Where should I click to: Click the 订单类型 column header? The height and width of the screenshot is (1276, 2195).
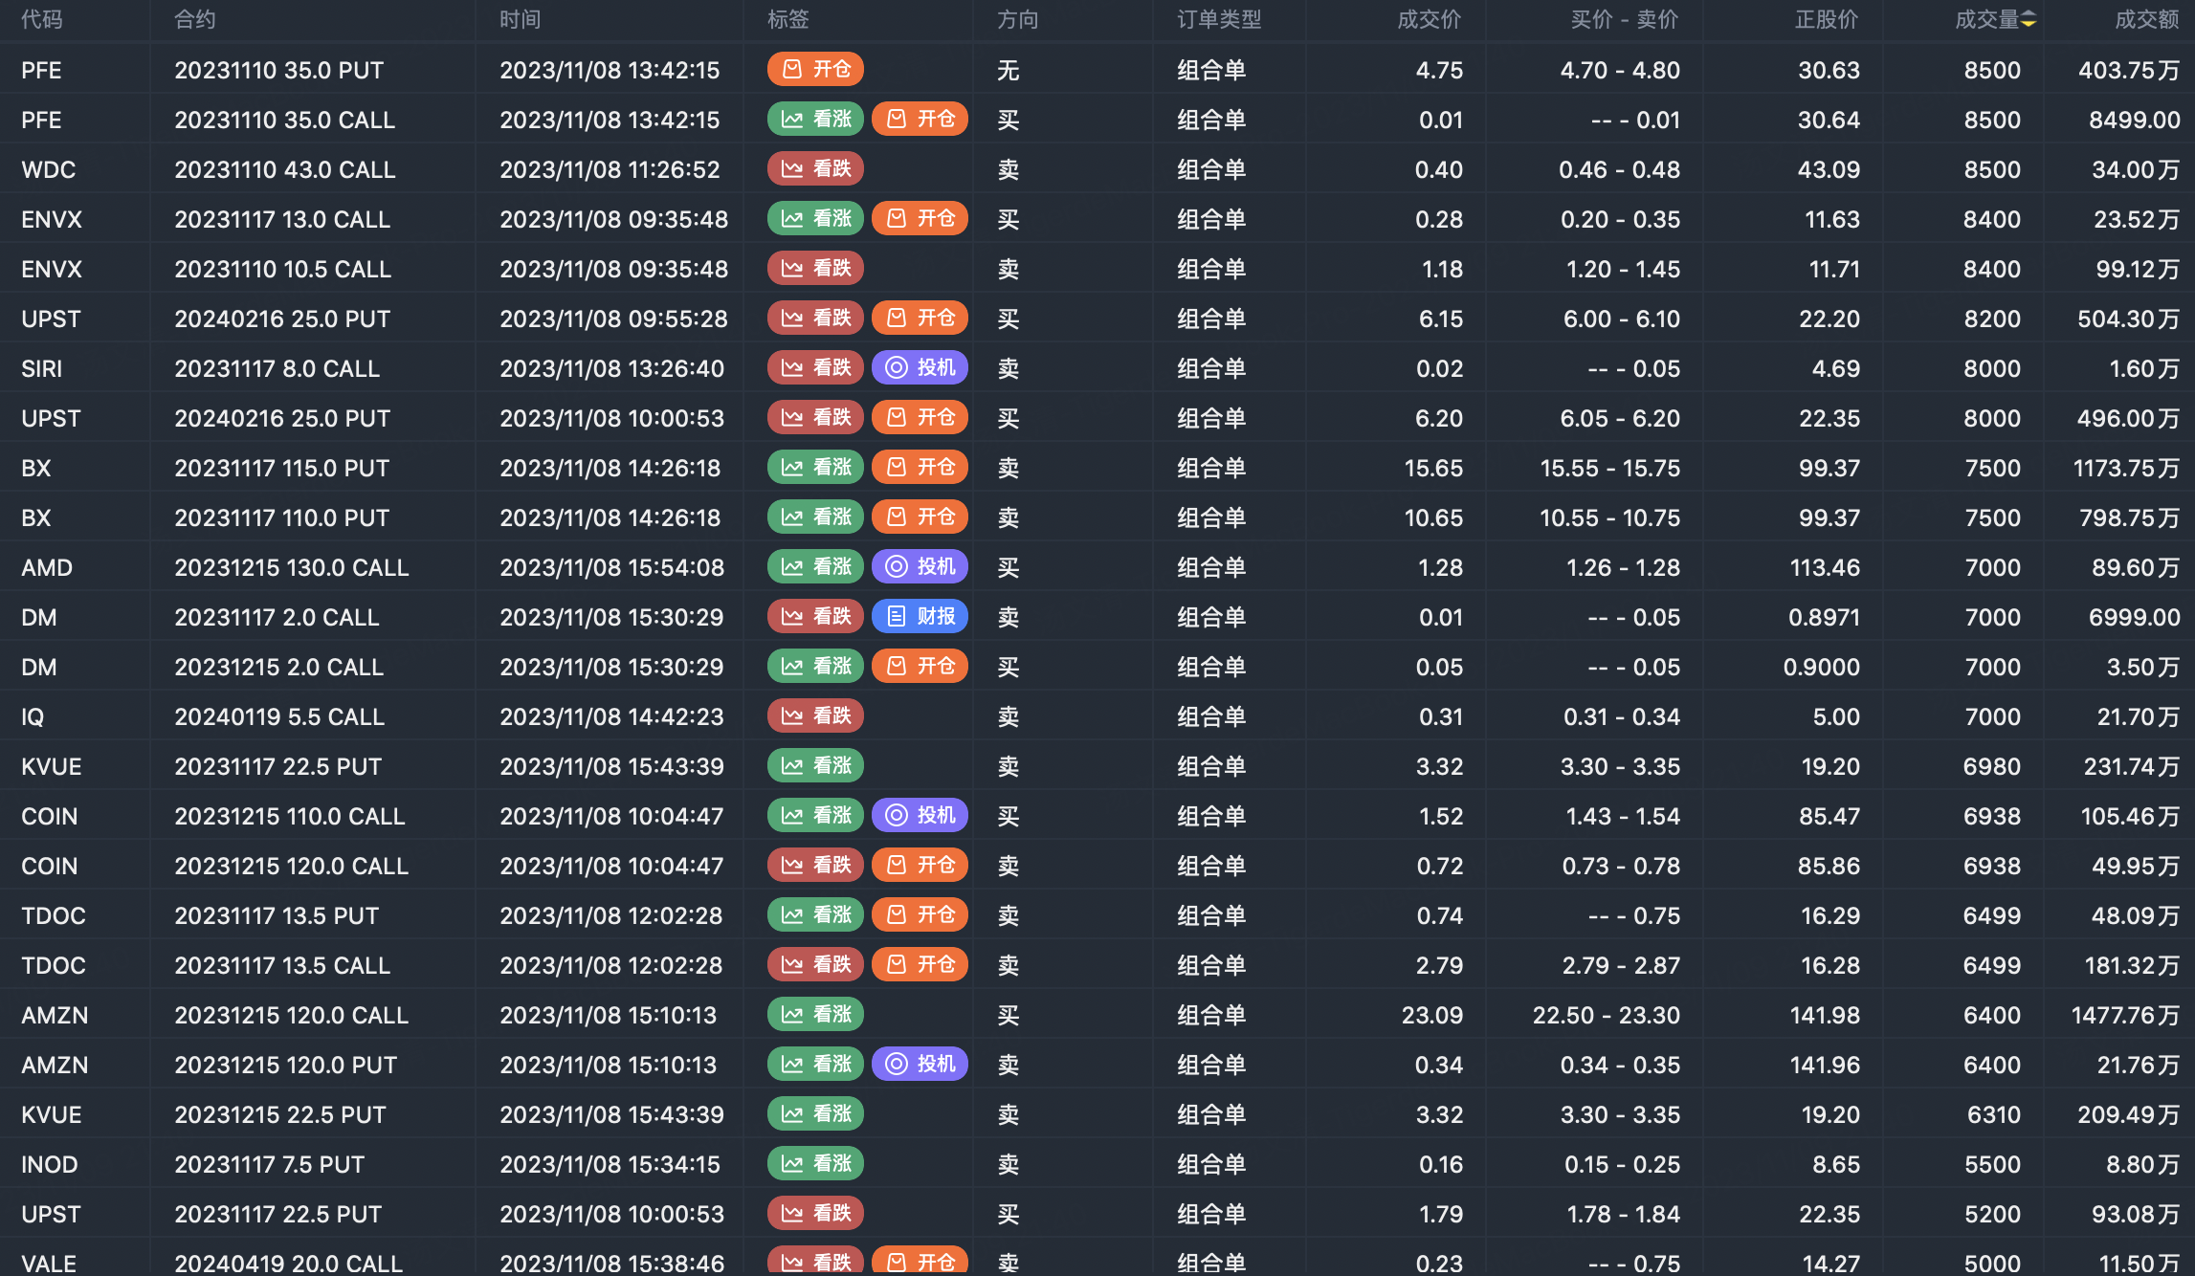point(1218,20)
